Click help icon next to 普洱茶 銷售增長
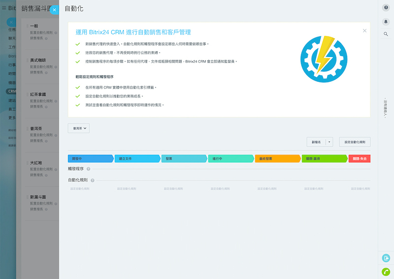The width and height of the screenshot is (394, 279). (x=46, y=141)
